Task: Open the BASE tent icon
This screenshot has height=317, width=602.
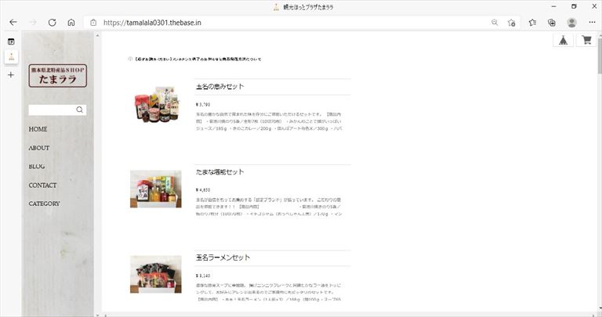Action: pos(564,40)
